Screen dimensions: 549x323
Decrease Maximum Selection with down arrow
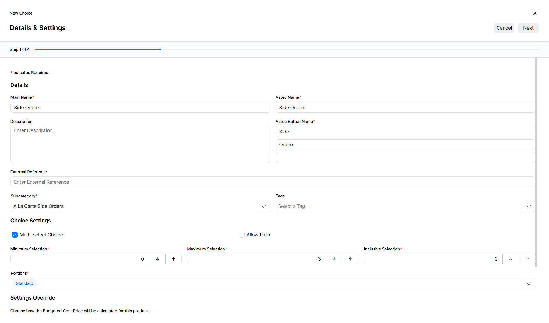click(334, 259)
